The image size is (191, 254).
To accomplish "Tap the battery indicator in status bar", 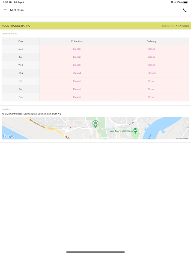I will point(186,2).
